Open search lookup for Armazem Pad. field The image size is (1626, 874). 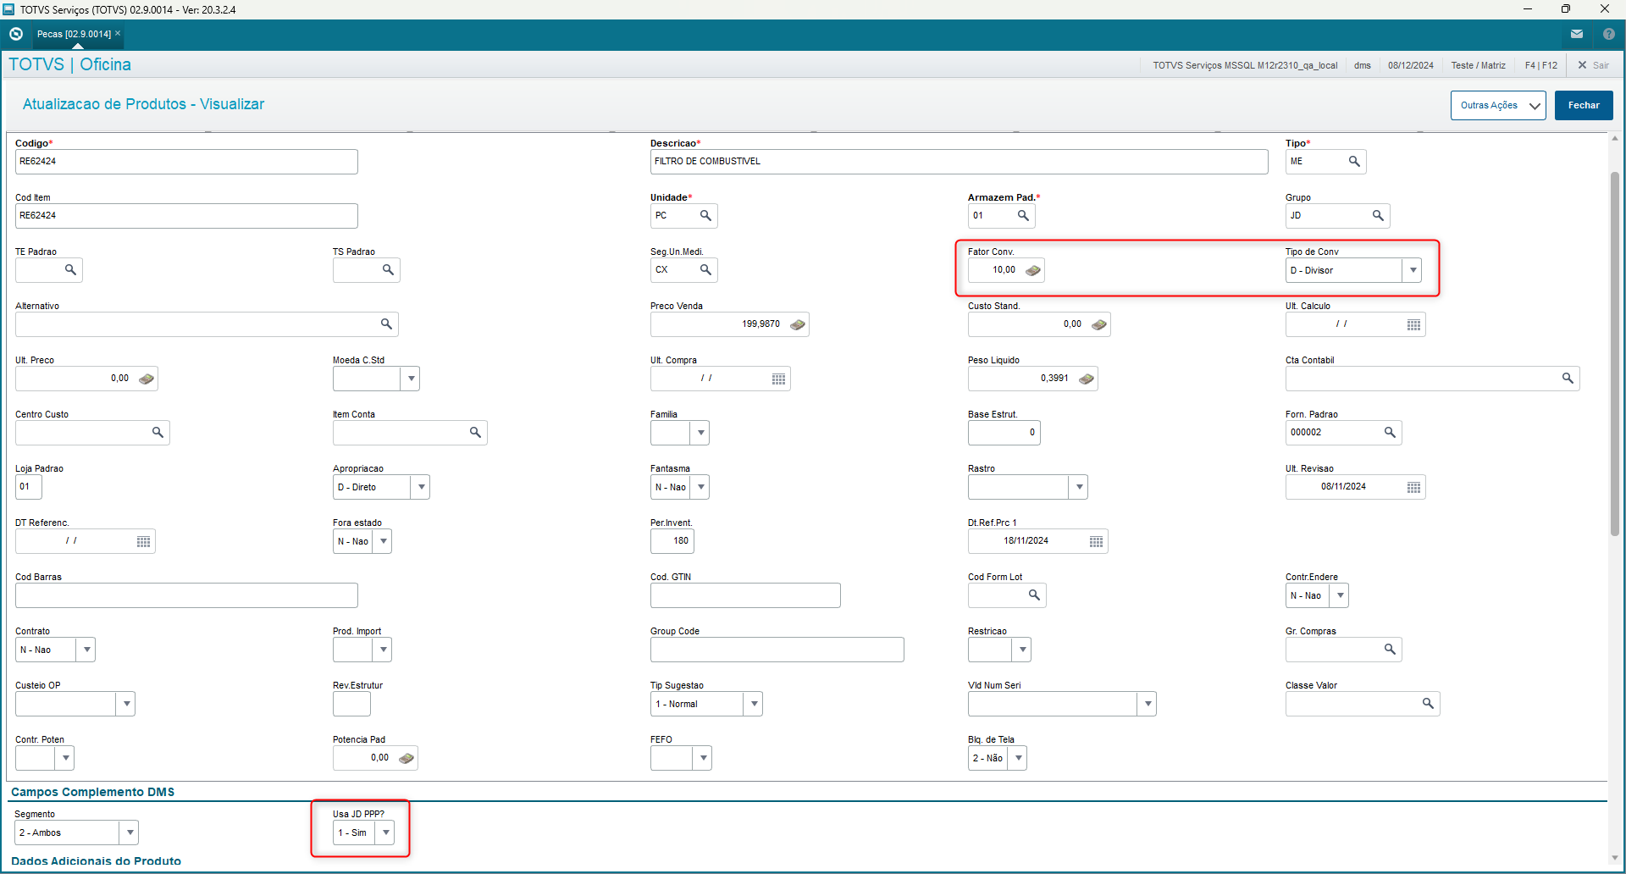click(1023, 216)
